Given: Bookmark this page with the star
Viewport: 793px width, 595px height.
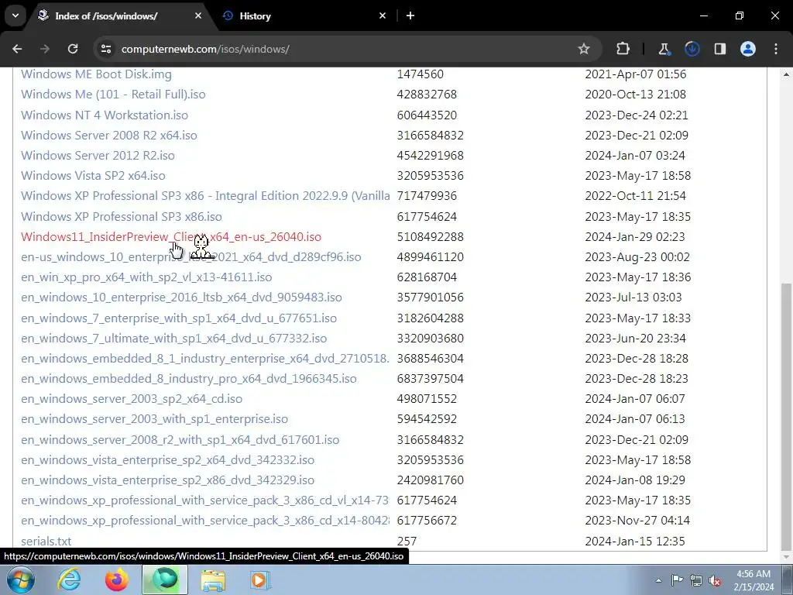Looking at the screenshot, I should click(x=584, y=49).
